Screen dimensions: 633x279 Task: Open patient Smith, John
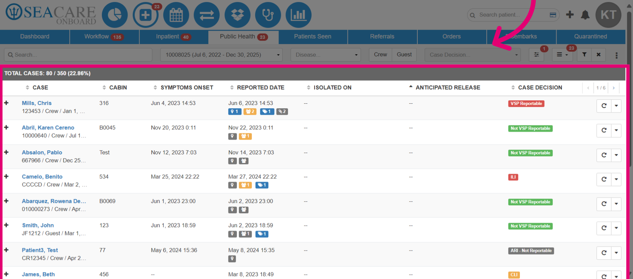tap(38, 225)
